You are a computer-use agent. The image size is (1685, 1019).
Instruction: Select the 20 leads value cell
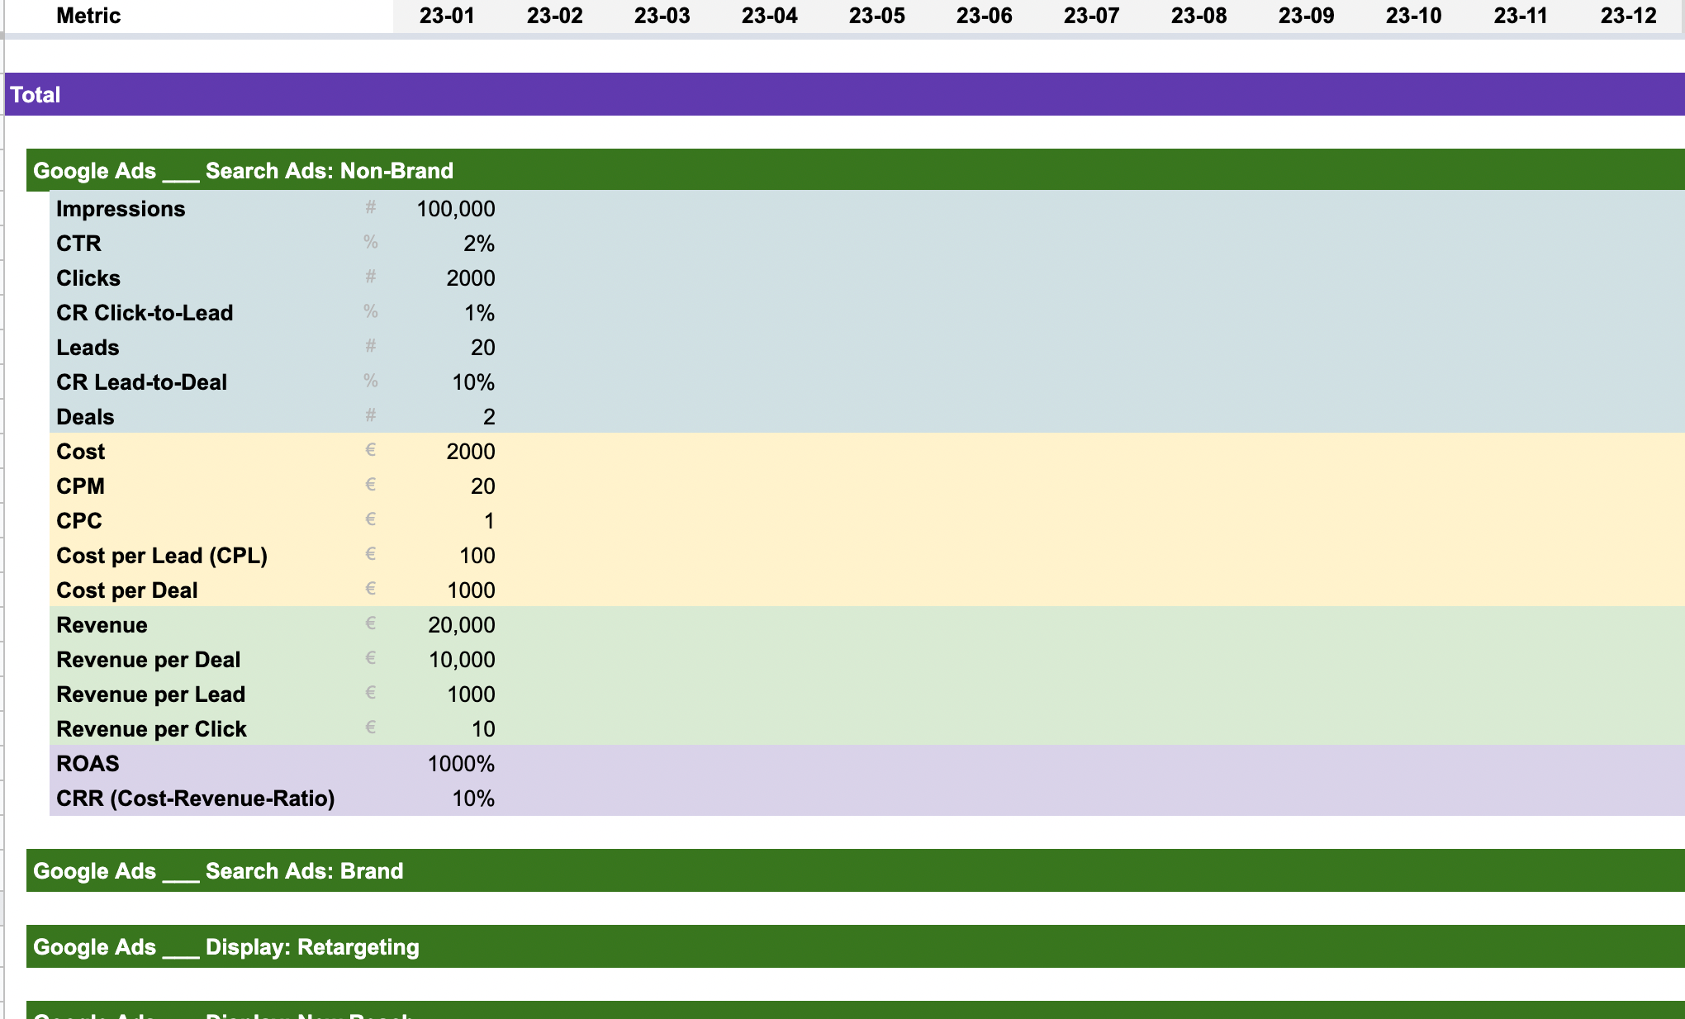click(x=483, y=348)
